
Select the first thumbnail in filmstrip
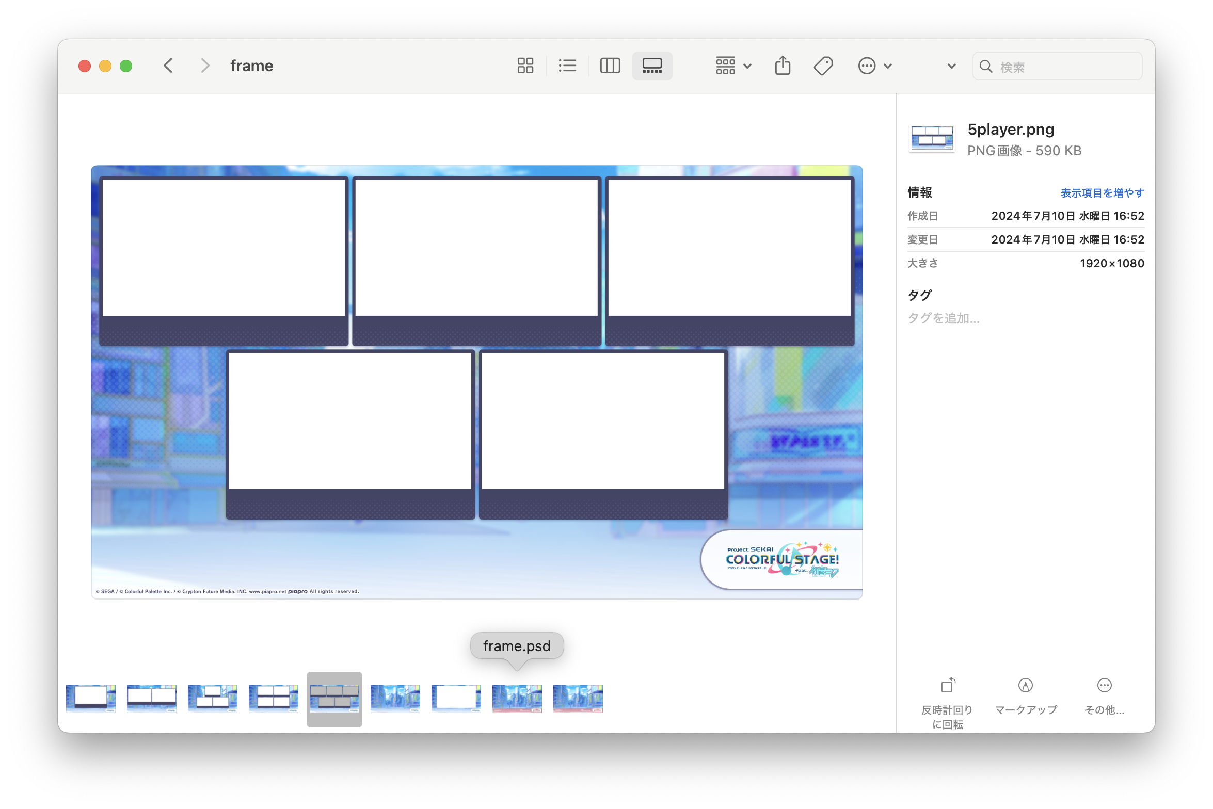coord(91,699)
